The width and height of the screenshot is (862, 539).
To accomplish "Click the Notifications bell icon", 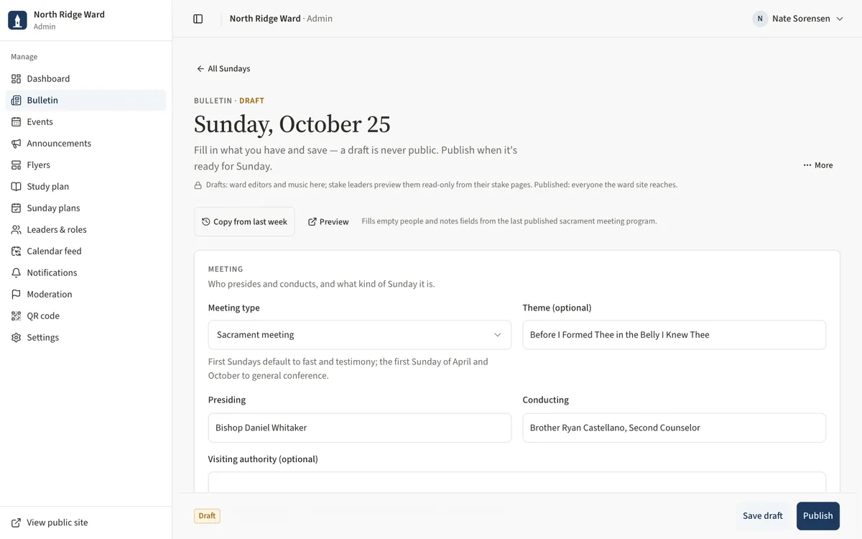I will pyautogui.click(x=17, y=273).
